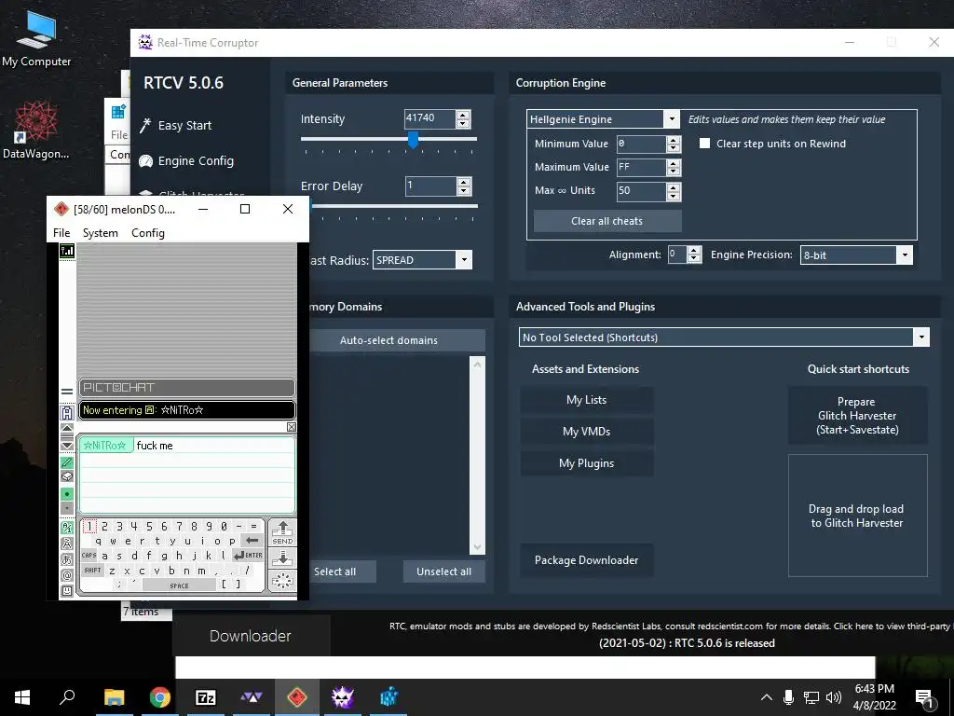Viewport: 954px width, 716px height.
Task: Click the Unselect all domains button
Action: (444, 571)
